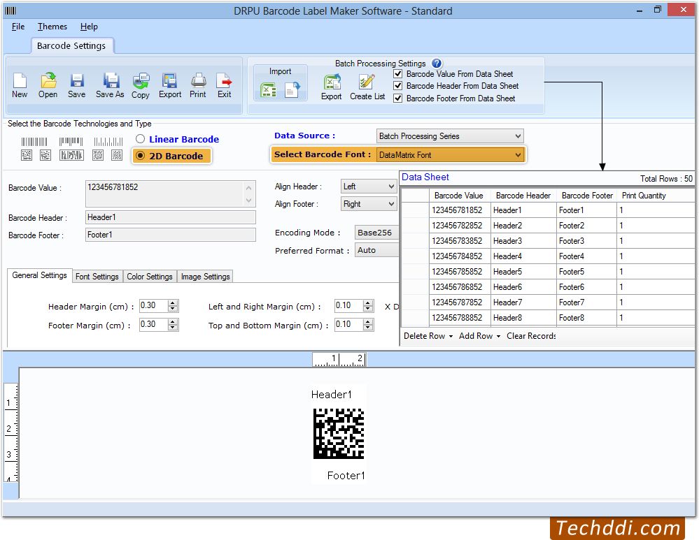This screenshot has height=540, width=699.
Task: Switch to Image Settings tab
Action: pos(206,277)
